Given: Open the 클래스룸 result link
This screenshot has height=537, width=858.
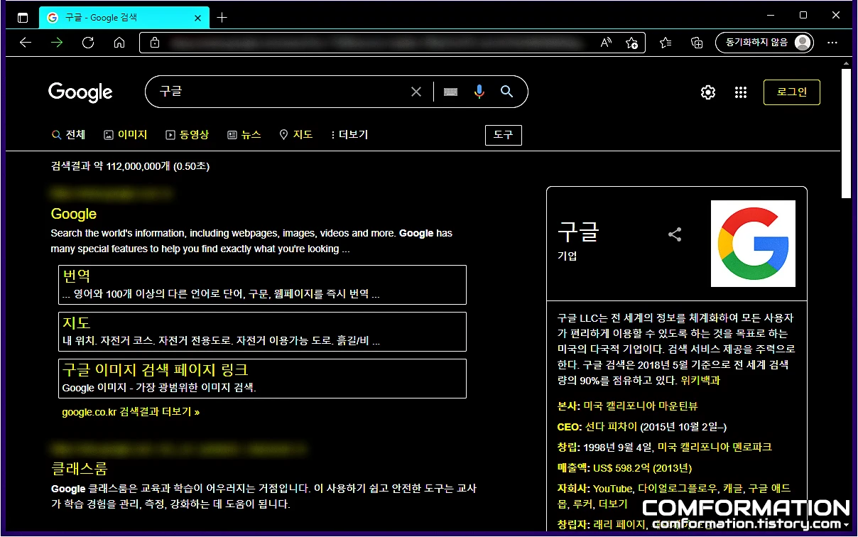Looking at the screenshot, I should [80, 469].
